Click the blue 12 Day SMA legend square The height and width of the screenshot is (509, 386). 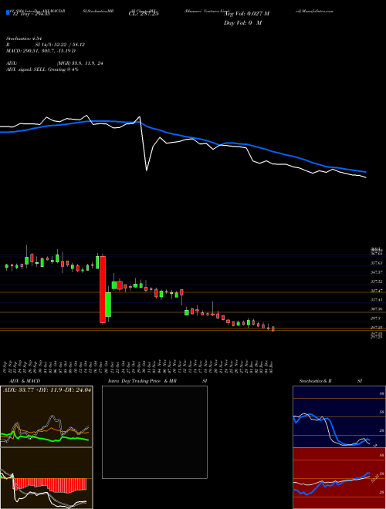point(8,12)
